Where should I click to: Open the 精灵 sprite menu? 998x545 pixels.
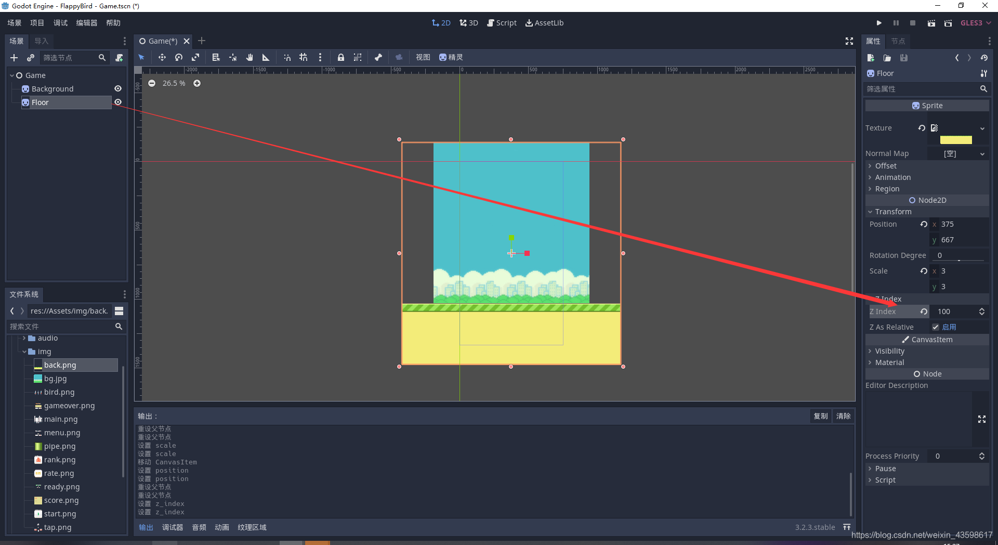point(451,57)
